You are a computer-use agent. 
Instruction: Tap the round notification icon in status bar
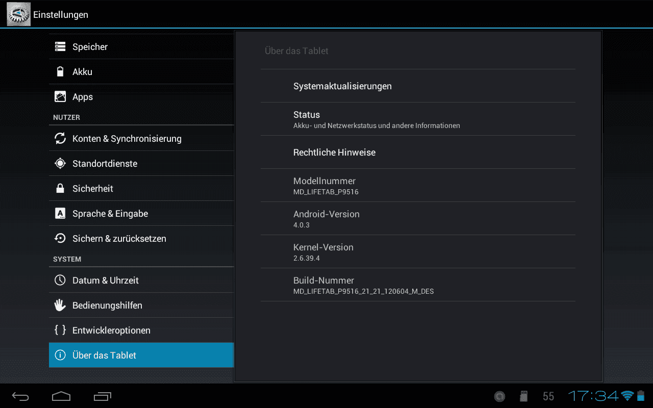coord(500,396)
